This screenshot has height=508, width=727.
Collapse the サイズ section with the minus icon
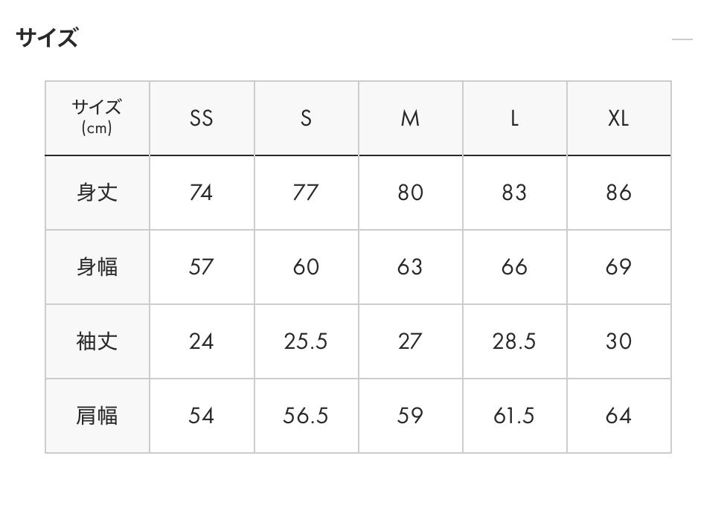pyautogui.click(x=682, y=39)
